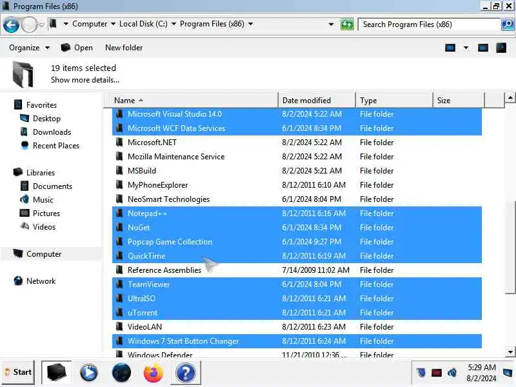Focus the Search Program Files (x86) box

click(429, 25)
